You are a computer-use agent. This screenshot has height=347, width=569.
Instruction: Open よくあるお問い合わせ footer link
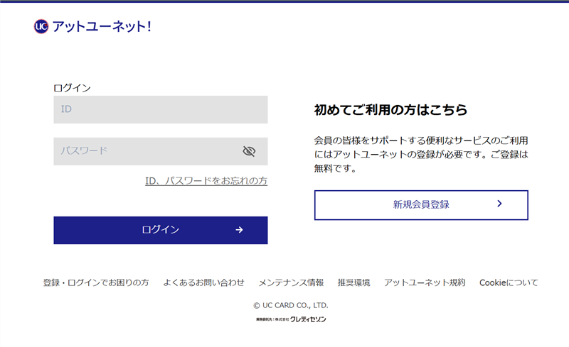pyautogui.click(x=203, y=282)
